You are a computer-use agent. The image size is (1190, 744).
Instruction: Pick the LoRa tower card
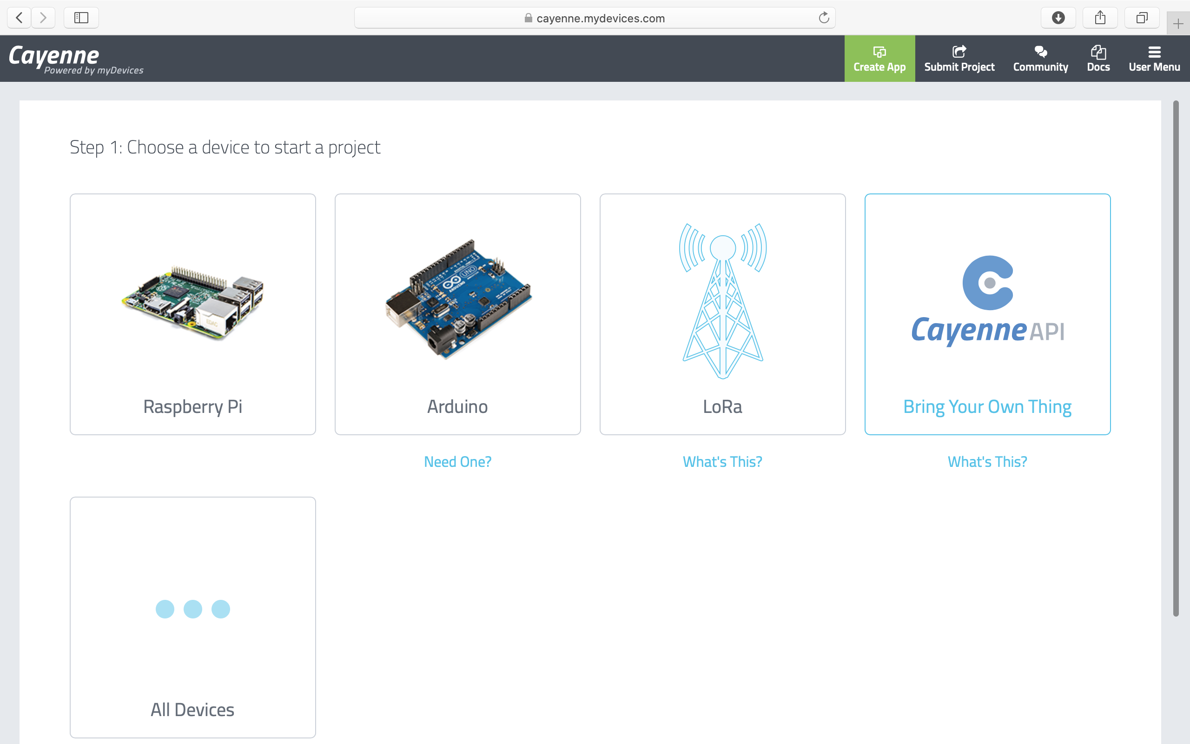722,314
